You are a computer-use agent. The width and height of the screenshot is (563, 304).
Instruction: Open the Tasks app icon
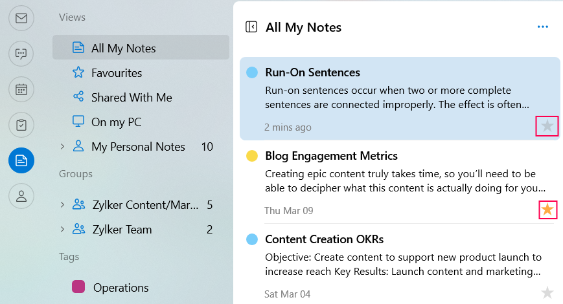coord(21,125)
